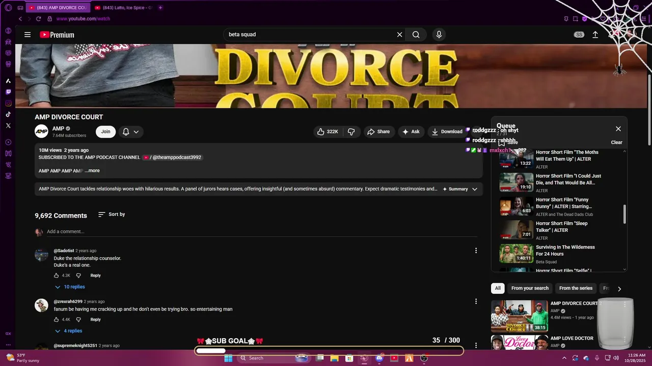
Task: Switch to the 'AMP DIVORCE COU' browser tab
Action: tap(58, 8)
